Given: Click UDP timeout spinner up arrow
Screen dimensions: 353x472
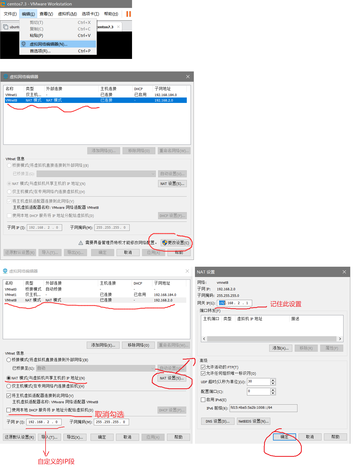Looking at the screenshot, I should tap(273, 380).
